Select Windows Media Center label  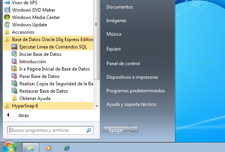[36, 17]
